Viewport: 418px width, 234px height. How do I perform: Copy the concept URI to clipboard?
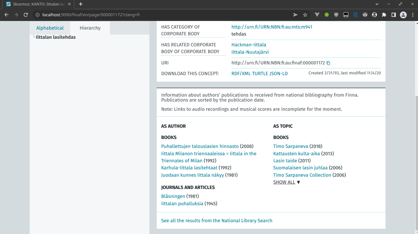pyautogui.click(x=328, y=63)
